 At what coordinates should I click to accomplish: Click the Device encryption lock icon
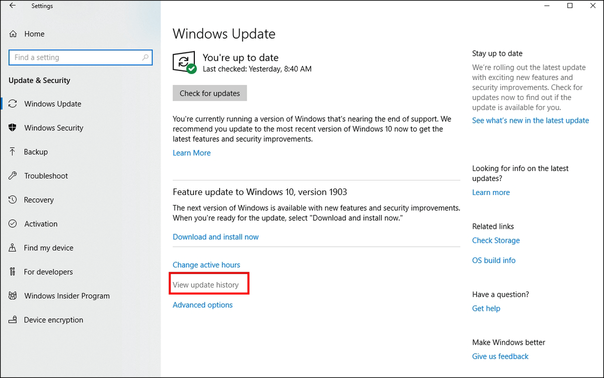point(13,320)
